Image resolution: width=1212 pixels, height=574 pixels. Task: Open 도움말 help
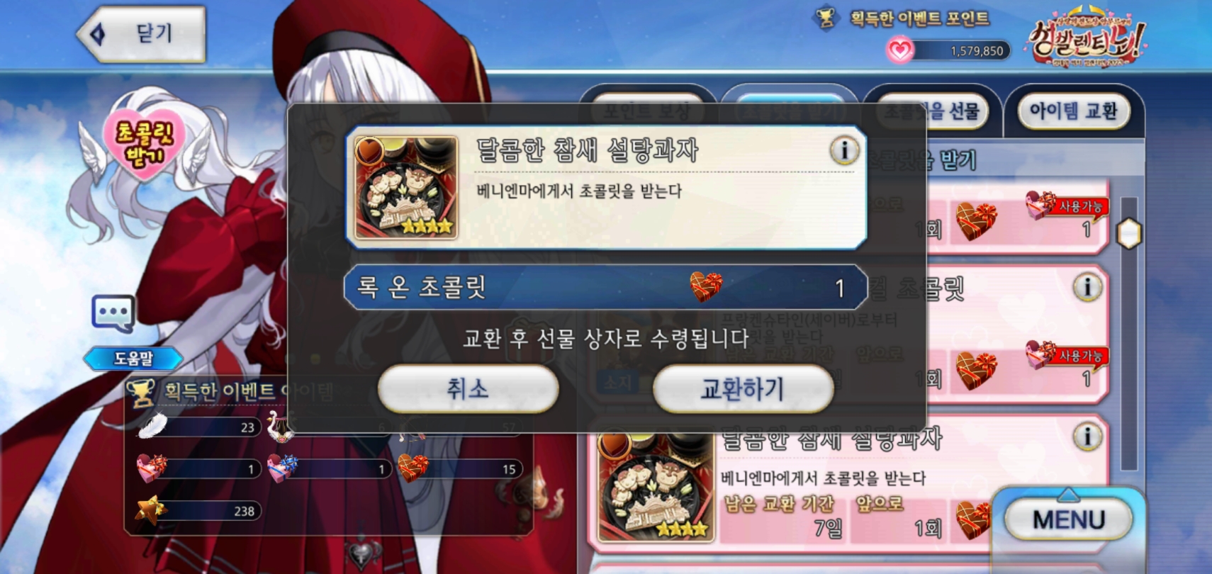133,359
